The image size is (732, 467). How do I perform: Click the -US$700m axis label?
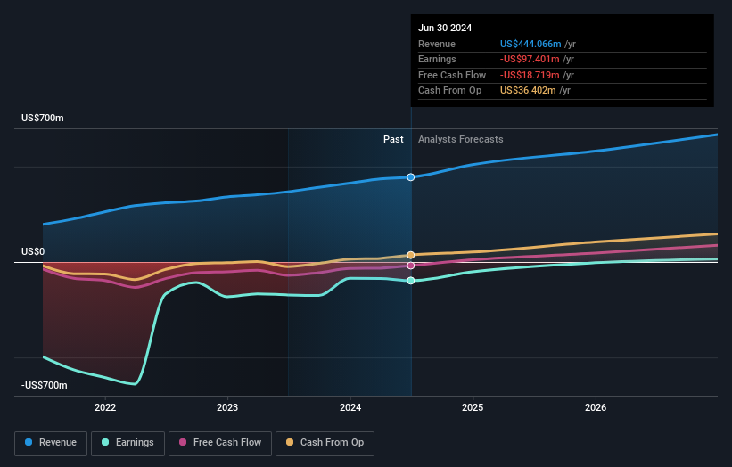click(45, 385)
